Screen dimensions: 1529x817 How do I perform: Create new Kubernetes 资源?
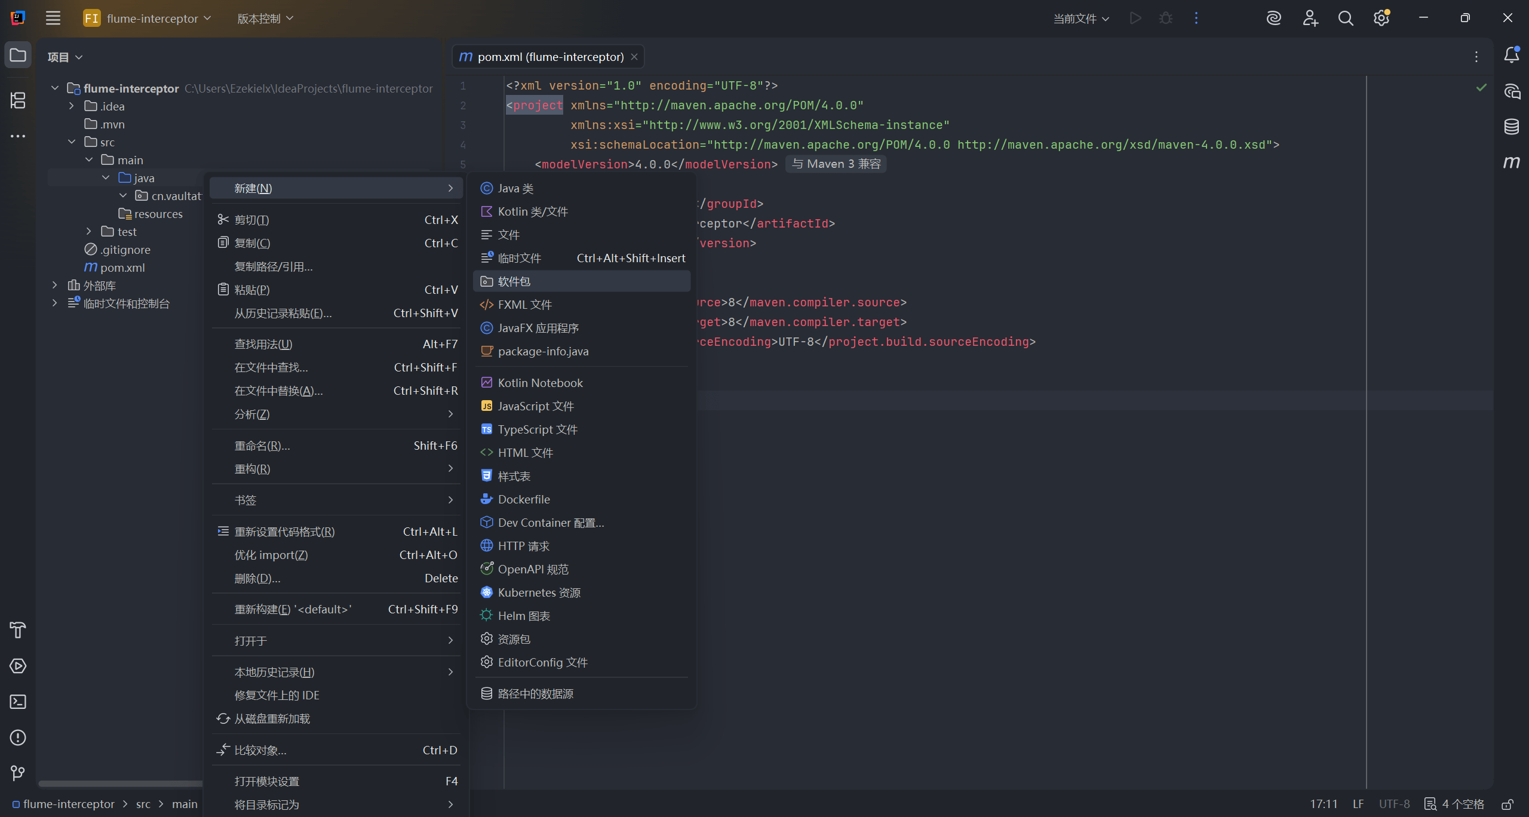pos(582,592)
